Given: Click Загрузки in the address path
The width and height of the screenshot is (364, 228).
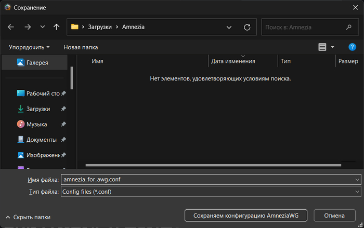Looking at the screenshot, I should 99,27.
